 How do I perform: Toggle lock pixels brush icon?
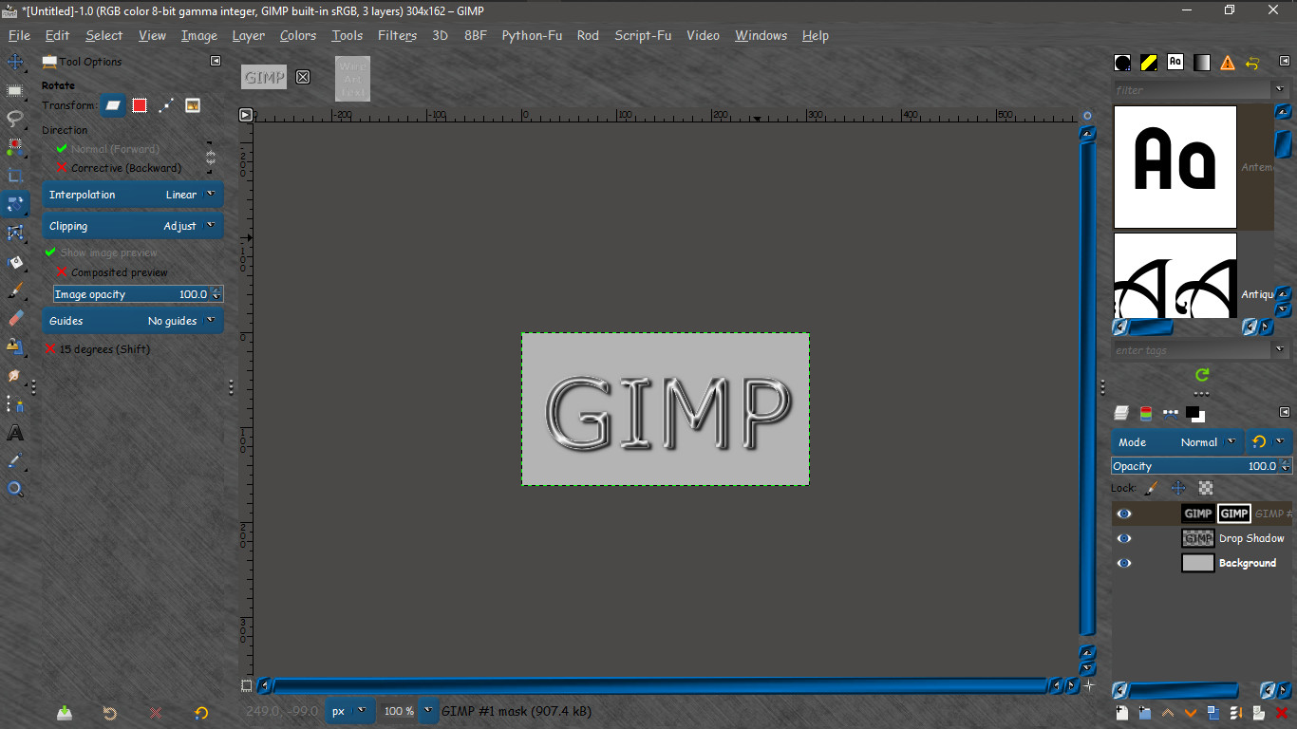pyautogui.click(x=1151, y=488)
